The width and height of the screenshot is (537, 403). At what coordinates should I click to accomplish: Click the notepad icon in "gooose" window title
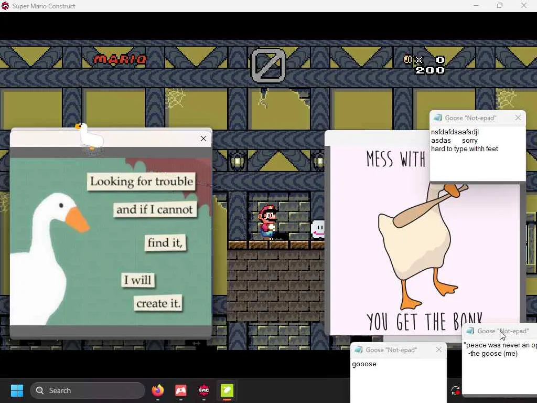(358, 349)
